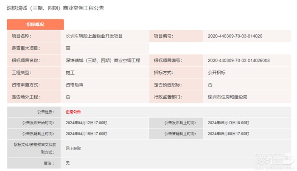297x171 pixels.
Task: Click bid item number 2020-440309-70-03-014026008
Action: pyautogui.click(x=238, y=61)
